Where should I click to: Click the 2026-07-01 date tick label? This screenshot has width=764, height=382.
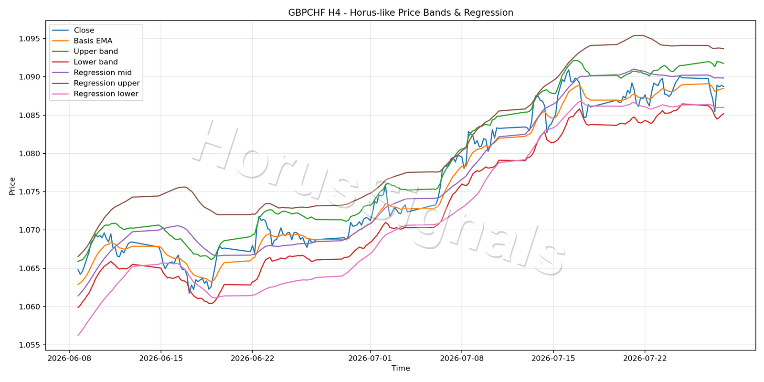[370, 358]
